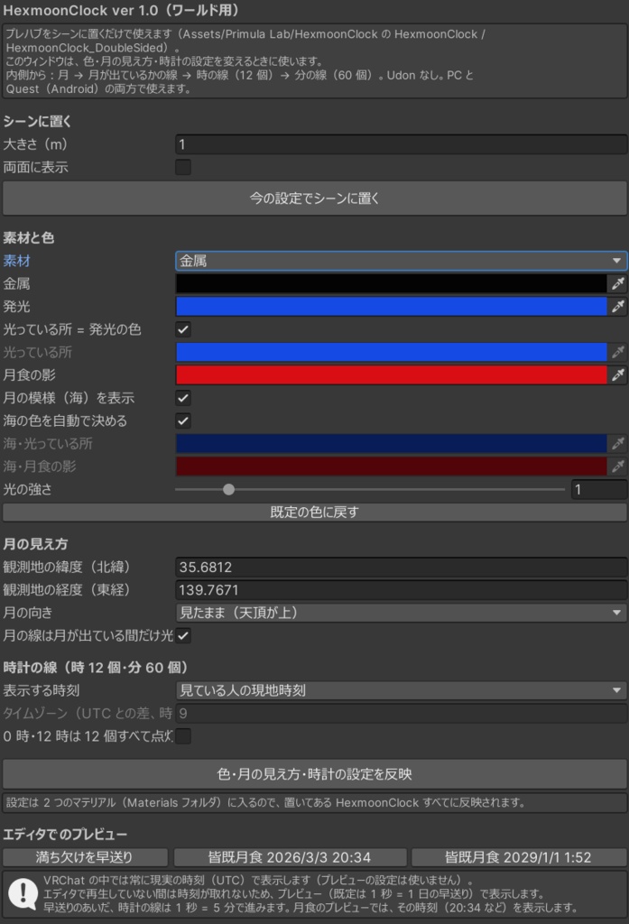Image resolution: width=629 pixels, height=924 pixels.
Task: Open the dark red 海·月食の影 swatch
Action: [392, 467]
